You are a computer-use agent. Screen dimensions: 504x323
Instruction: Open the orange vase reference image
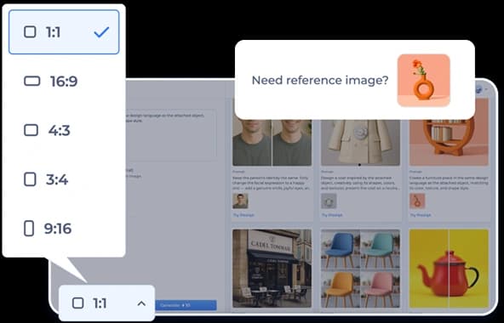pyautogui.click(x=424, y=80)
